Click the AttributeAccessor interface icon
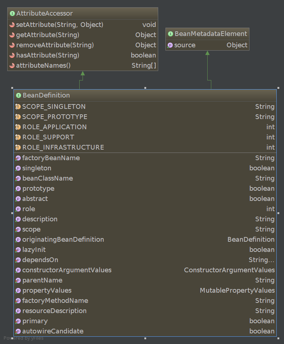 click(x=12, y=13)
